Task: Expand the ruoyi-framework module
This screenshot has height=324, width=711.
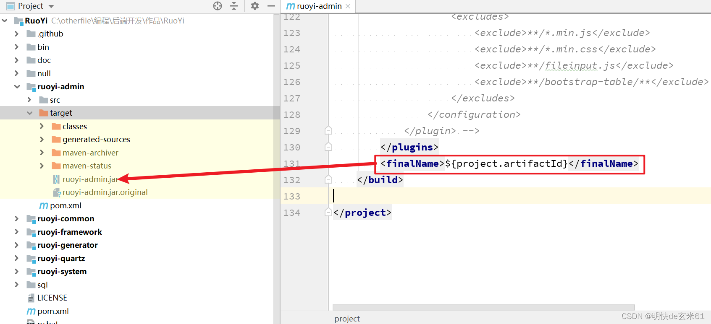Action: point(17,232)
